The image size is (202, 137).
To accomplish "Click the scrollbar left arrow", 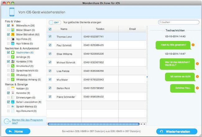I will (141, 124).
